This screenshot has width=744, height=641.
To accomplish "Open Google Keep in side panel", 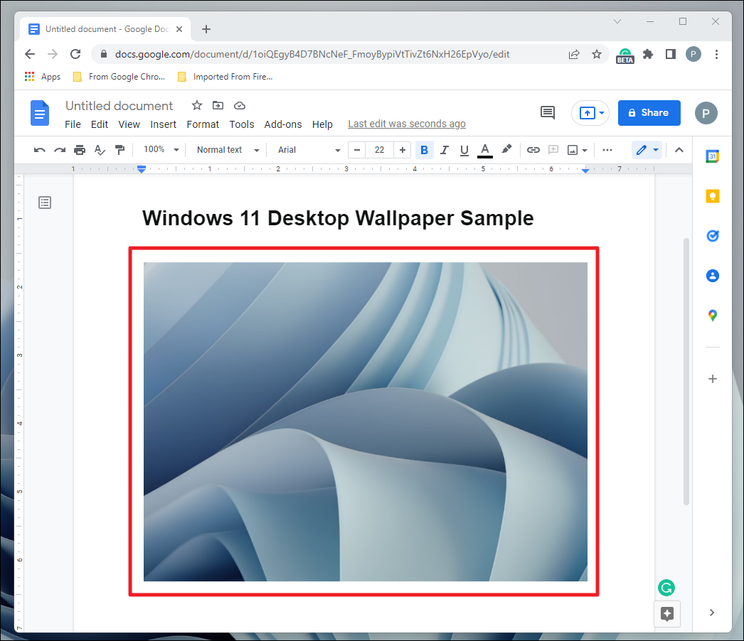I will coord(712,197).
